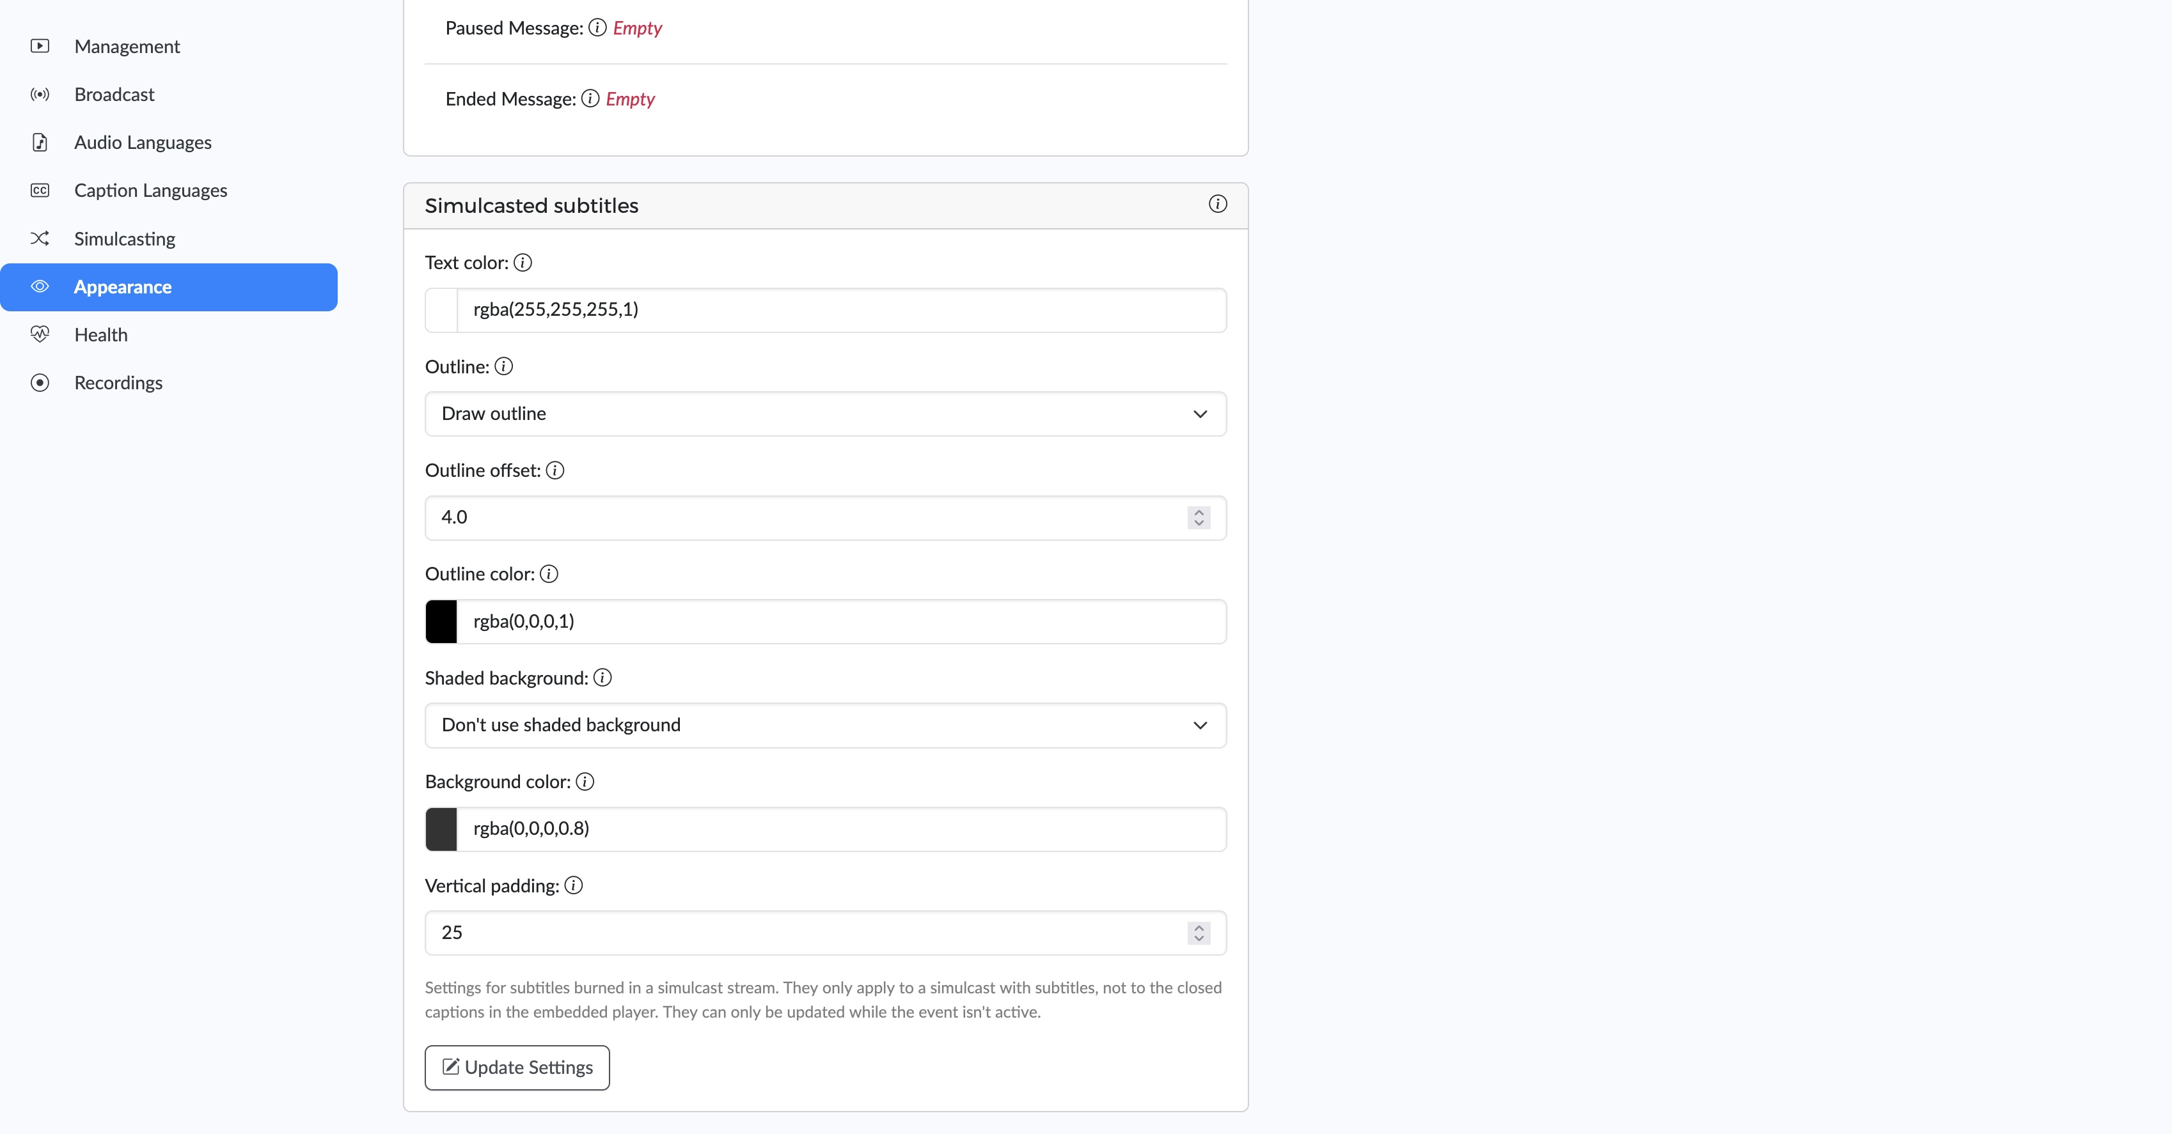This screenshot has width=2172, height=1134.
Task: Click the Text color rgba input field
Action: tap(842, 310)
